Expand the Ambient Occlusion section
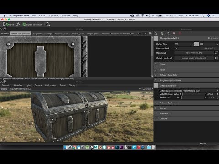Viewport: 219px width, 164px height. pyautogui.click(x=187, y=103)
